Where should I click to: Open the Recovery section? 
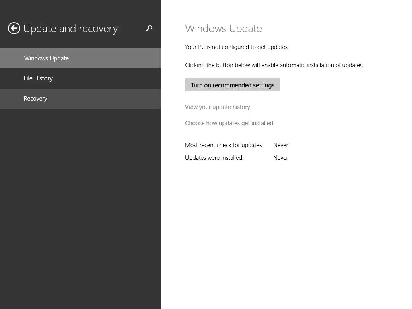coord(80,99)
